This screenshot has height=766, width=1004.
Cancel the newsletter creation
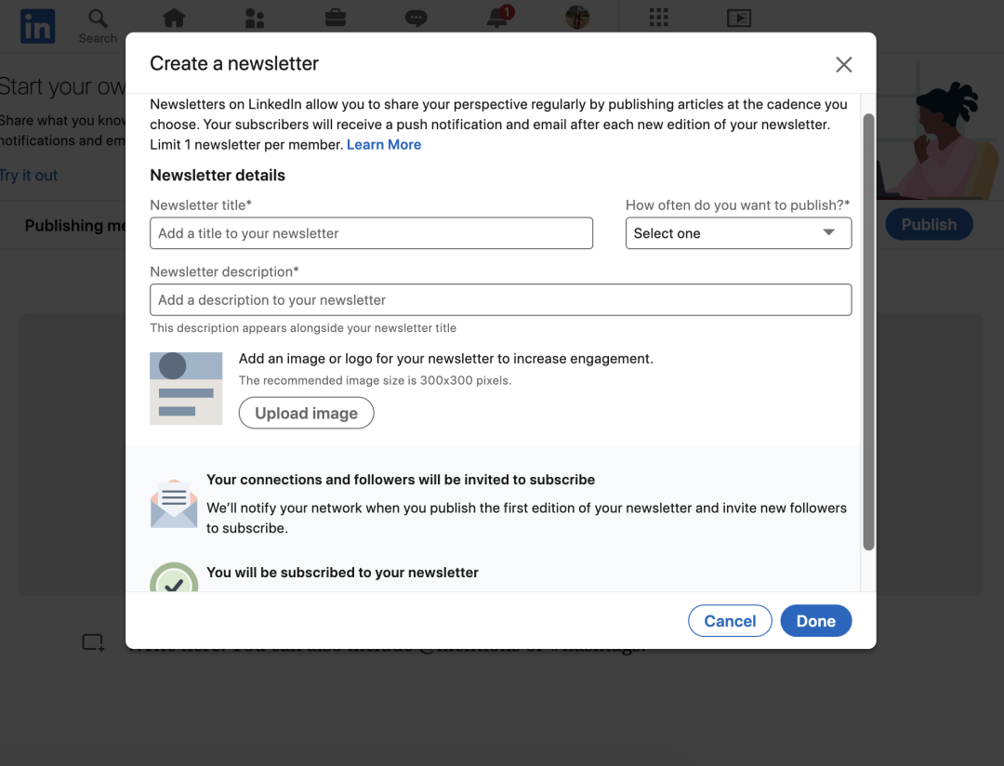(730, 620)
